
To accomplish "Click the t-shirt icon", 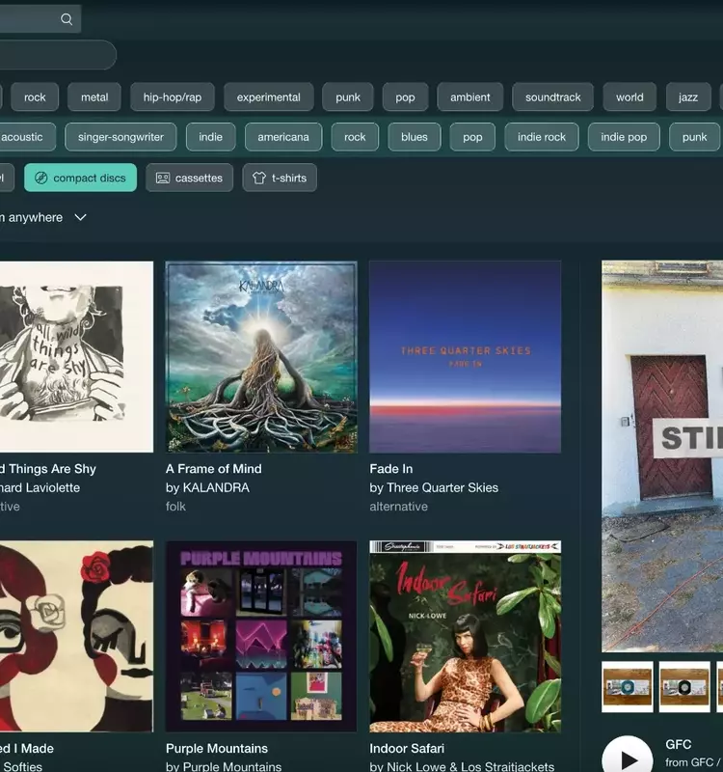I will point(259,178).
